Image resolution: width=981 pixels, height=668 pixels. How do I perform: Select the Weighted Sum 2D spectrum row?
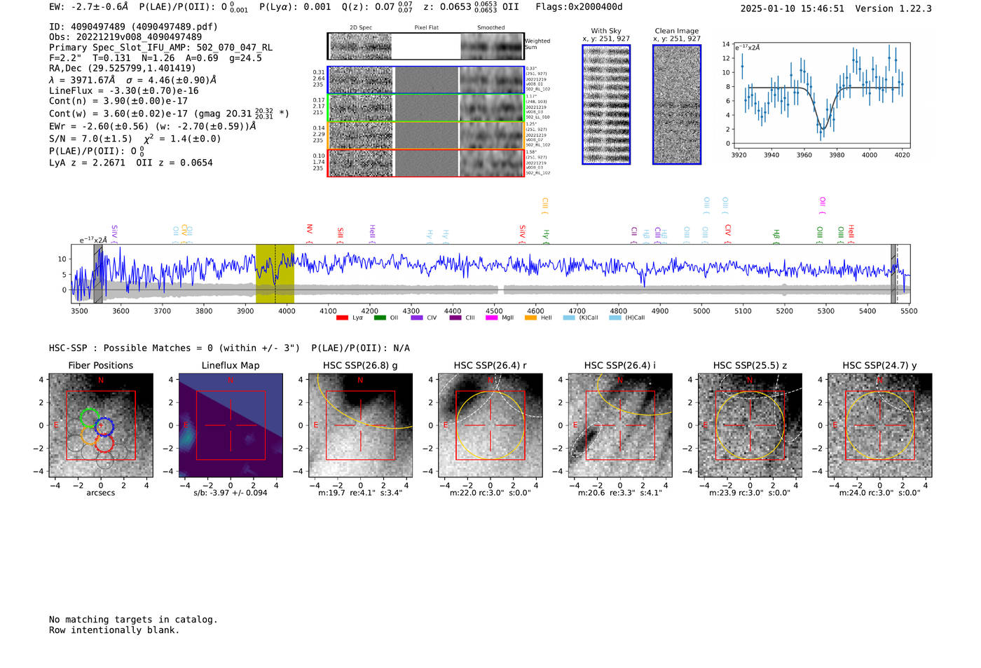426,46
